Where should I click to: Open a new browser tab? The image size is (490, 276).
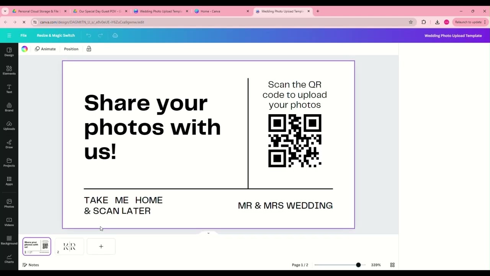pos(318,11)
